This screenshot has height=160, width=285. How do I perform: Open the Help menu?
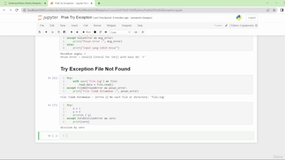coord(140,26)
